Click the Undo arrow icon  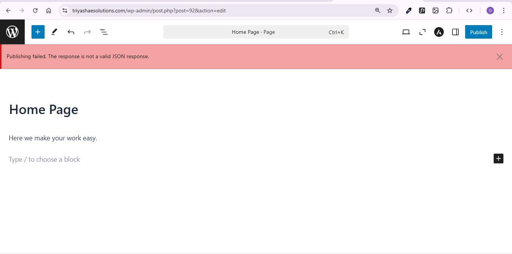point(71,32)
